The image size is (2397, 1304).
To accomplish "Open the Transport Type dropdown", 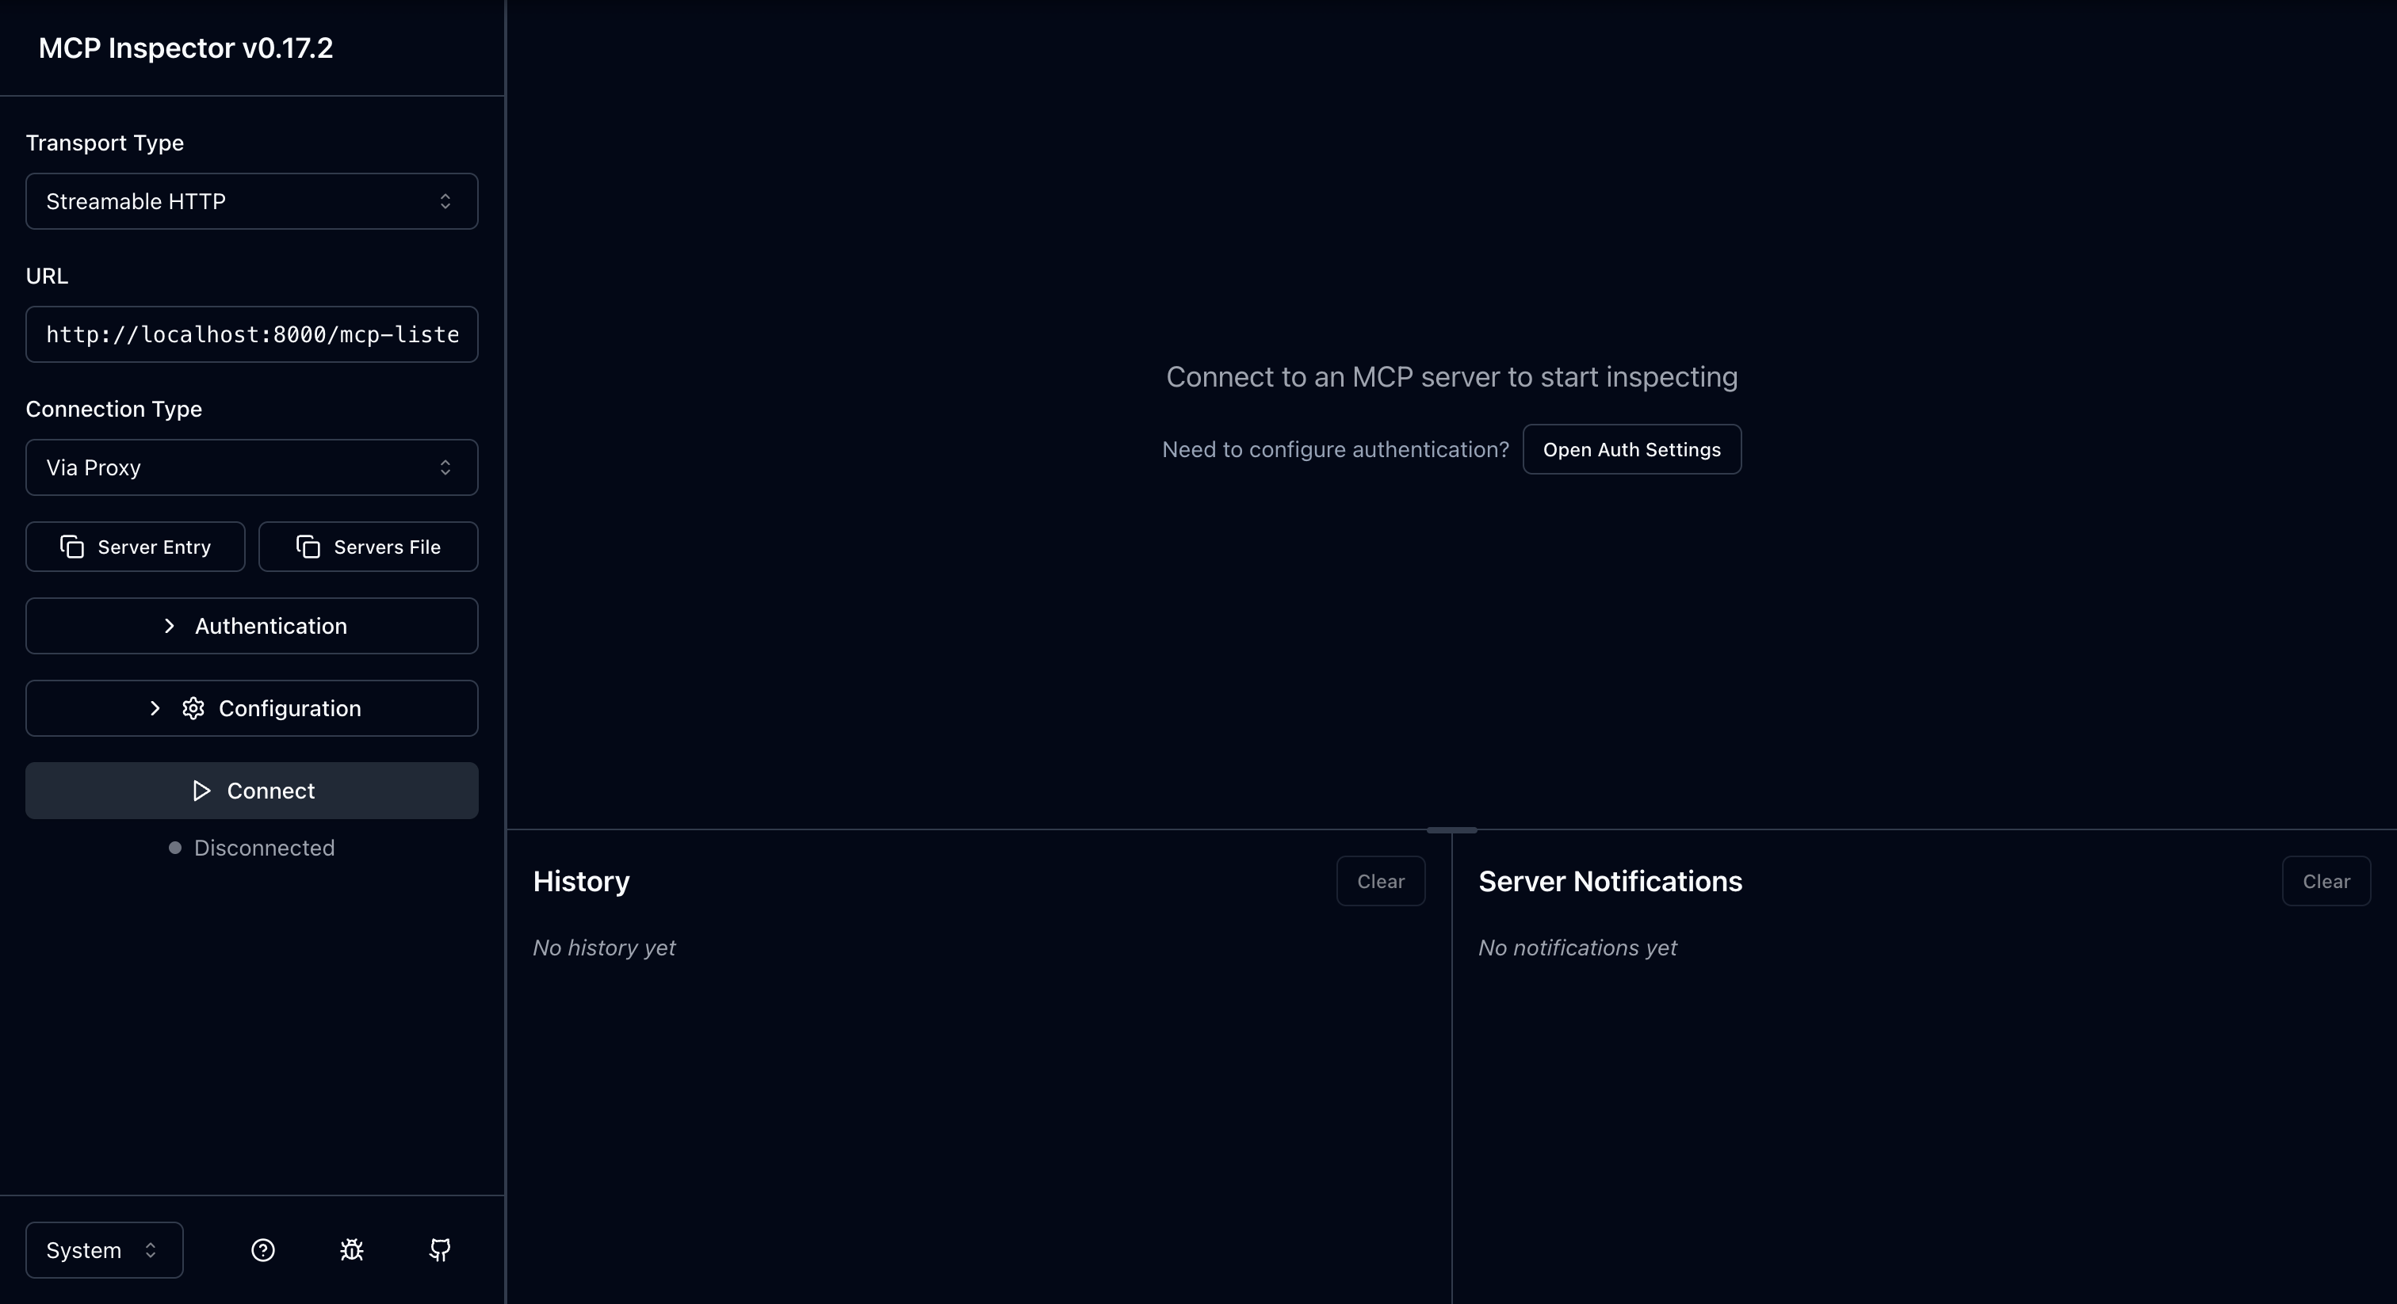I will point(251,201).
